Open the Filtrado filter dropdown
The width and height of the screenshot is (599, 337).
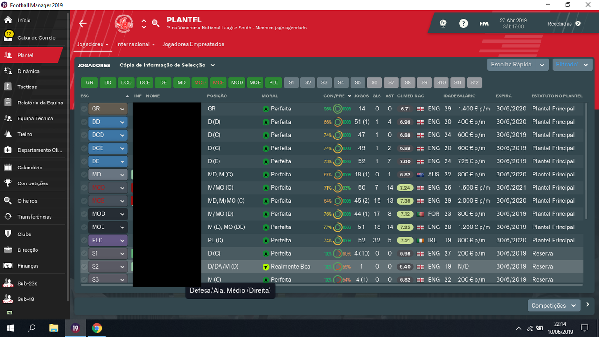point(573,65)
